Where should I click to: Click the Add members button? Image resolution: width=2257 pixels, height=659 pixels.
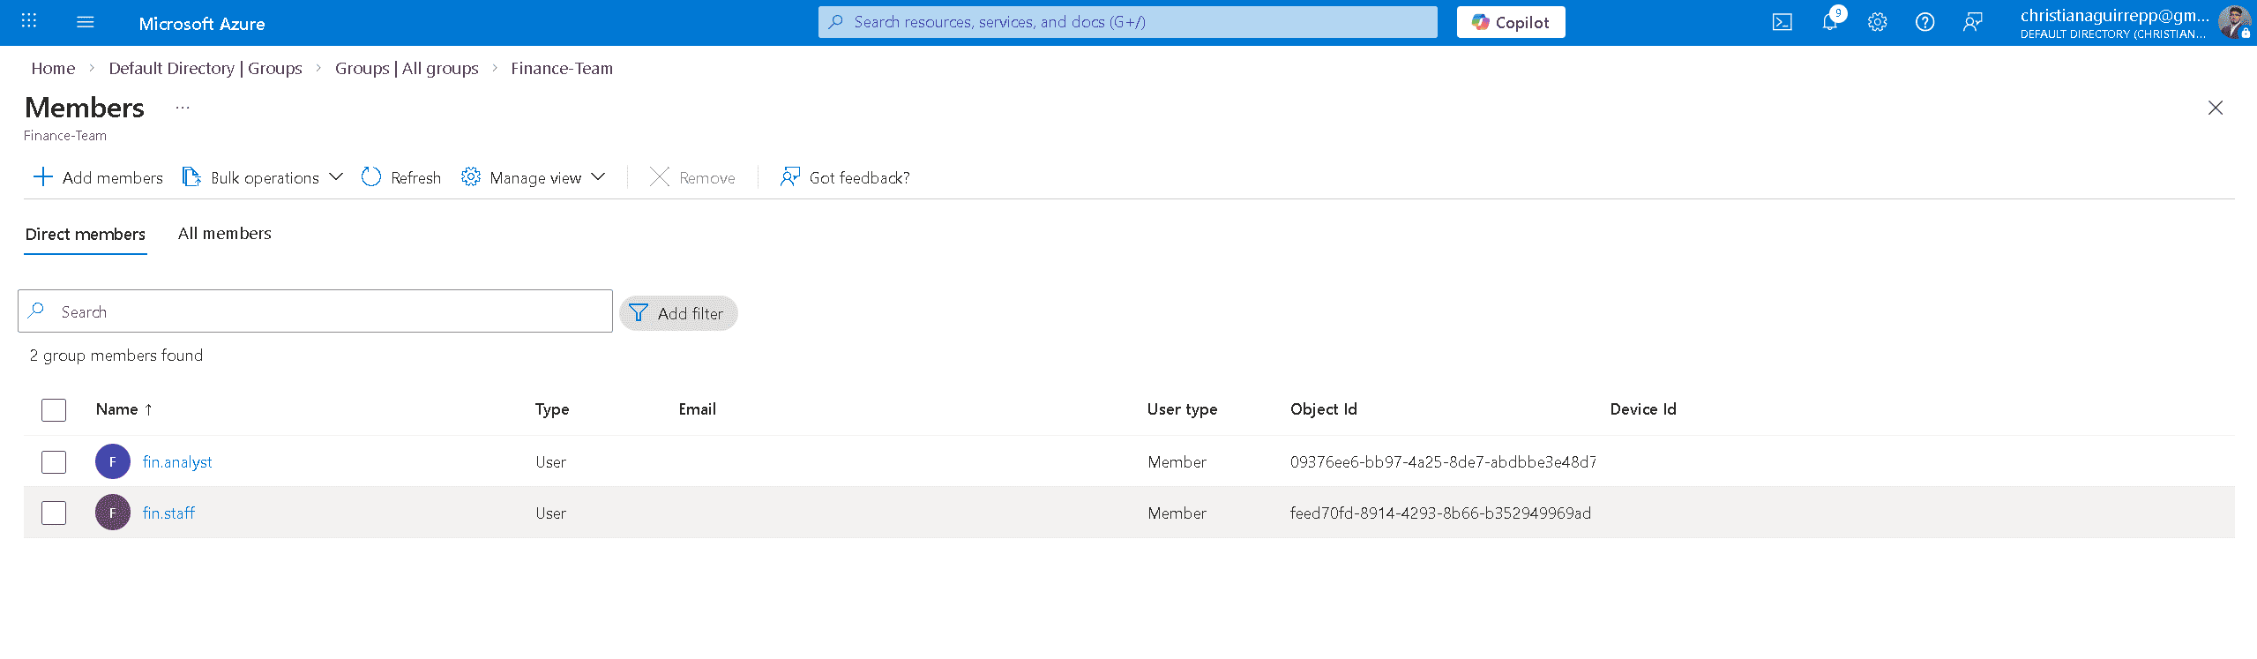click(x=98, y=177)
